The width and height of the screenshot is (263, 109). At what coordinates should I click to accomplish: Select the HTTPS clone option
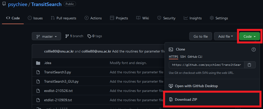(173, 57)
